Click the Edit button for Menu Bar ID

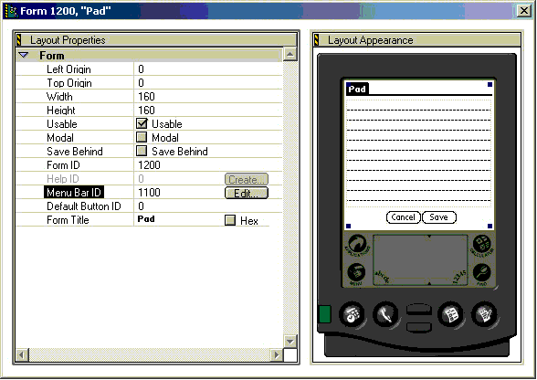pyautogui.click(x=247, y=193)
